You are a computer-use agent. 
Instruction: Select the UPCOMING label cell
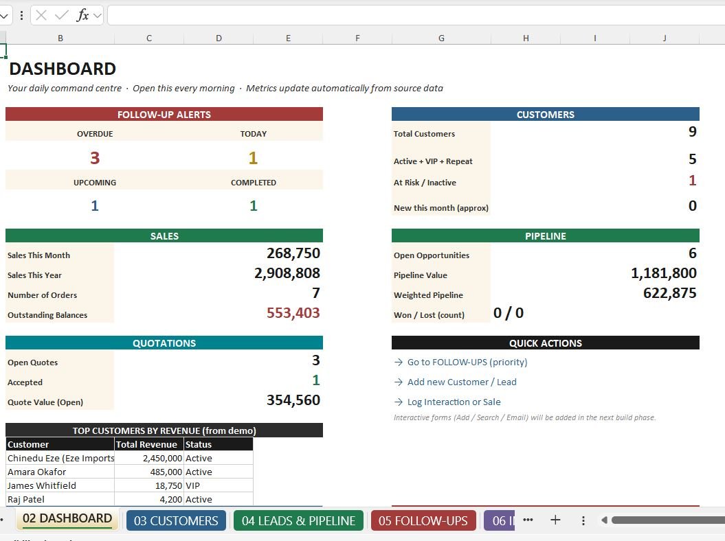pyautogui.click(x=95, y=183)
